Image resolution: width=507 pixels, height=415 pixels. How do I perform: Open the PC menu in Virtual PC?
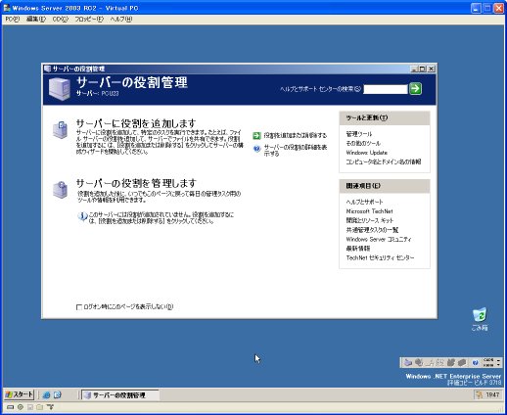[12, 20]
